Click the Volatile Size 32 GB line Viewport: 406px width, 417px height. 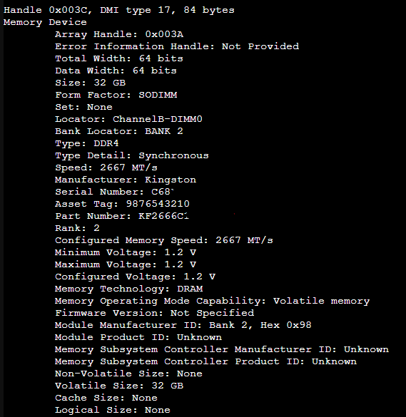(119, 386)
